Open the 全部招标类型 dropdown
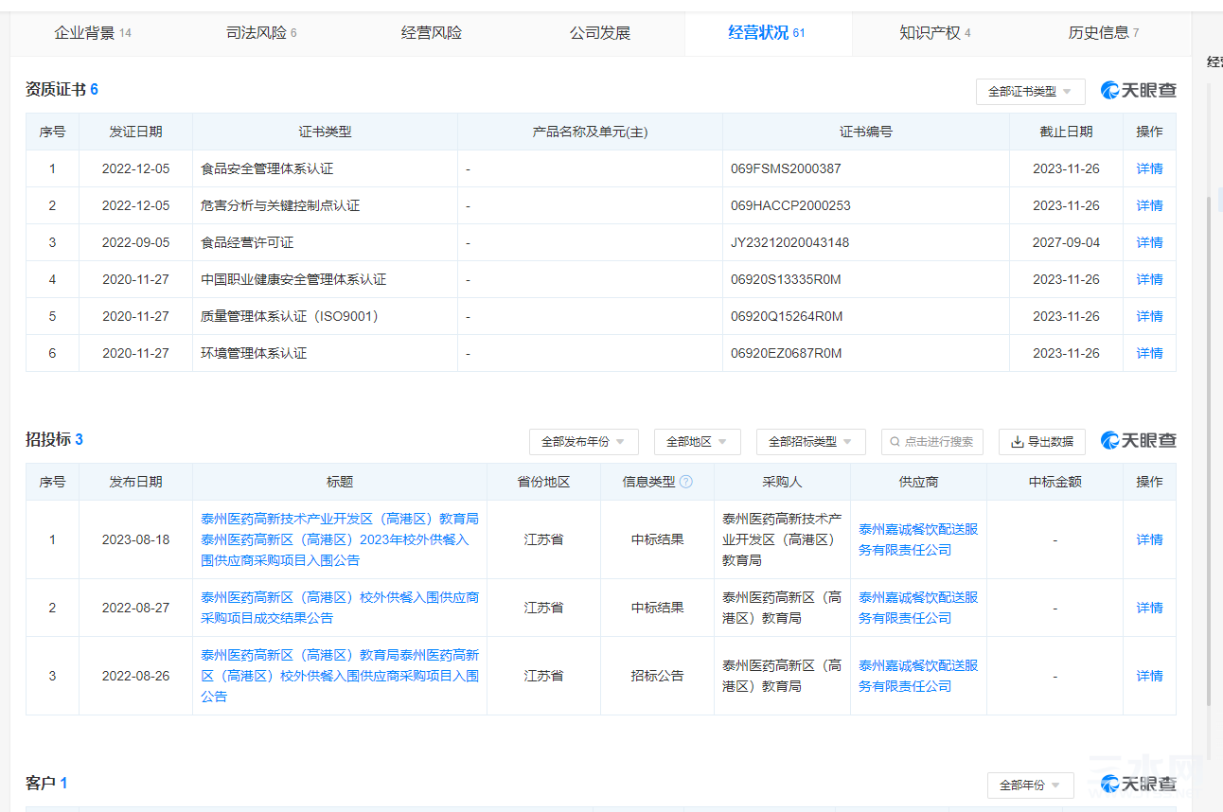This screenshot has width=1223, height=812. pos(810,442)
